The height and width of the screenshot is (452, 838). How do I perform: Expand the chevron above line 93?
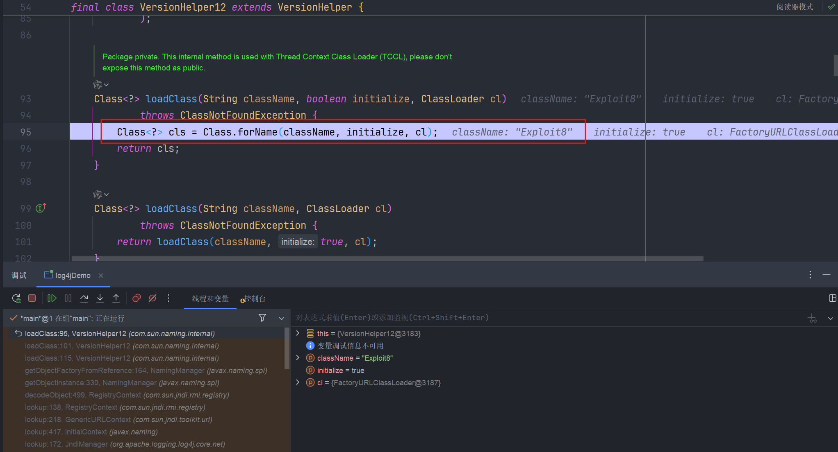click(106, 85)
